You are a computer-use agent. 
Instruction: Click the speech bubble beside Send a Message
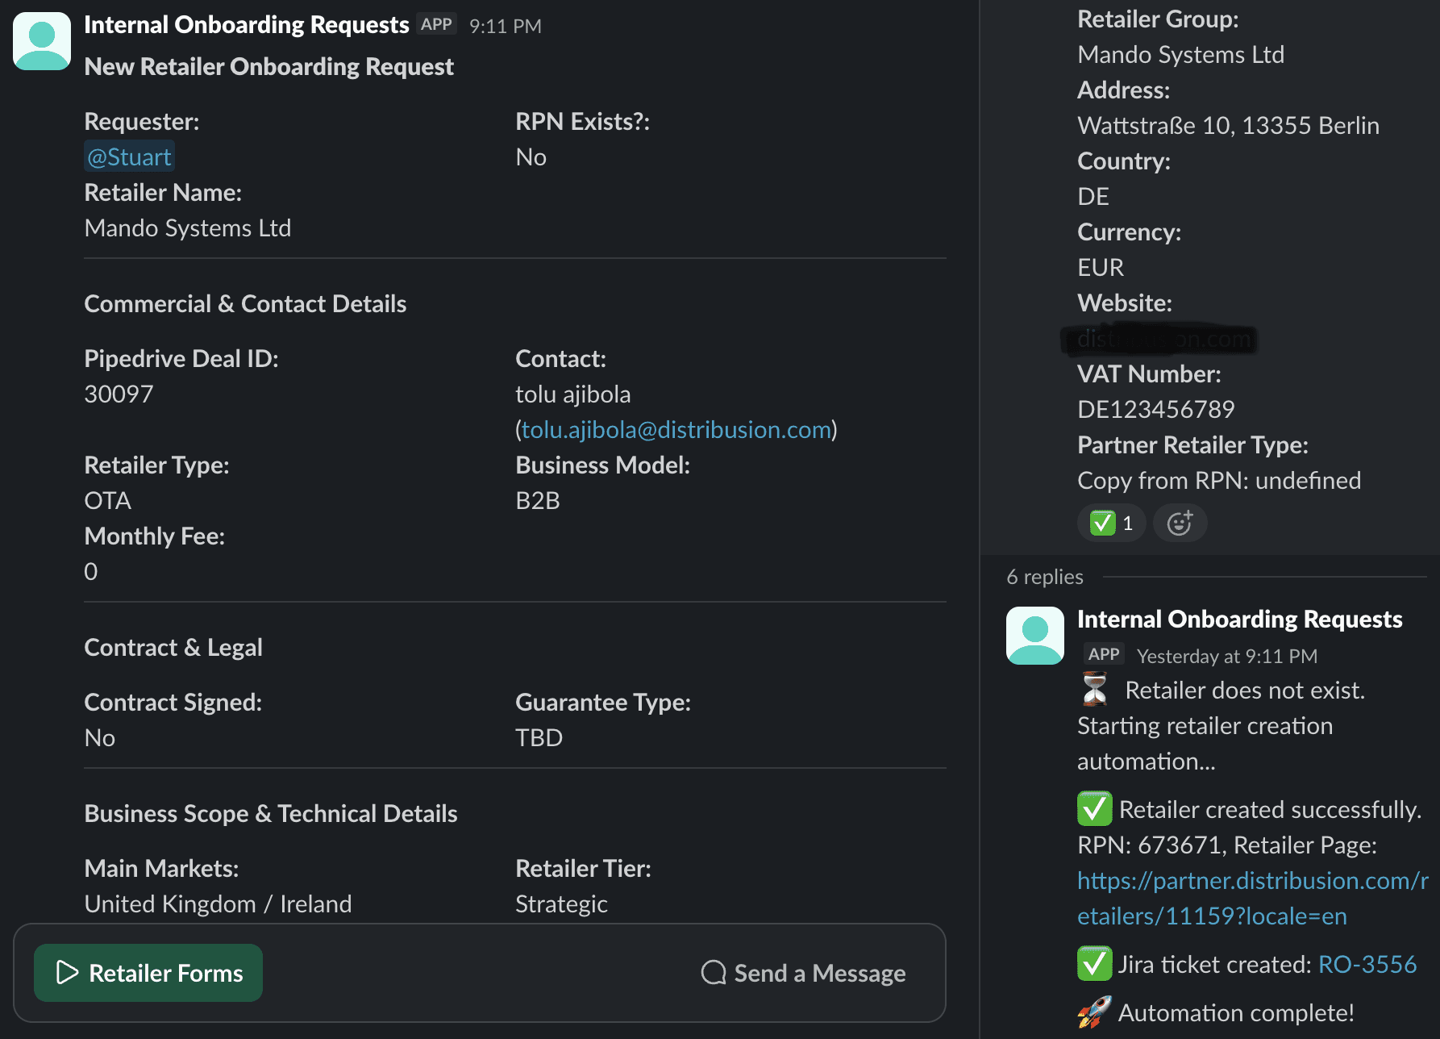714,973
